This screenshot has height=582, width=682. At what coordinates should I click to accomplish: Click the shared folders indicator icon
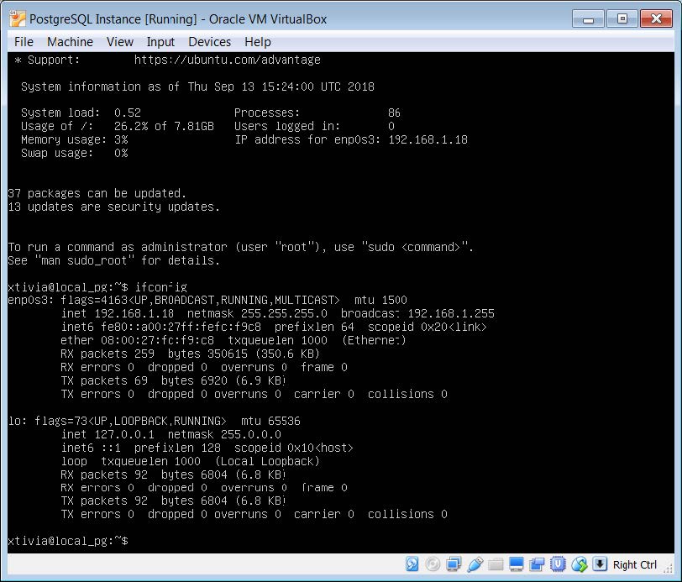[496, 564]
